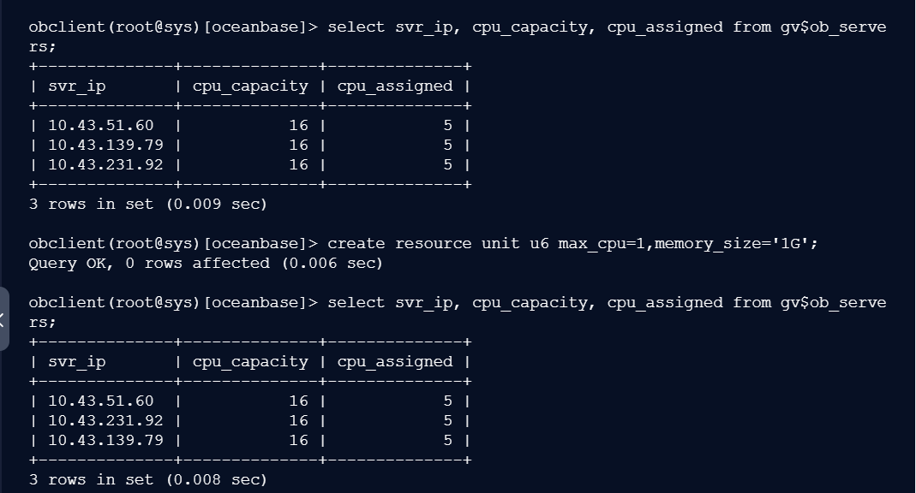Click the "Query OK, 0 rows affected" message
The height and width of the screenshot is (493, 916).
click(x=206, y=264)
